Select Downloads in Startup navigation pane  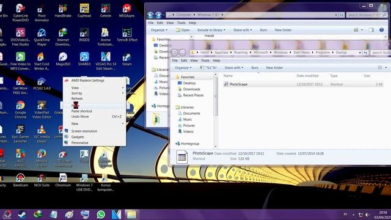coord(191,89)
